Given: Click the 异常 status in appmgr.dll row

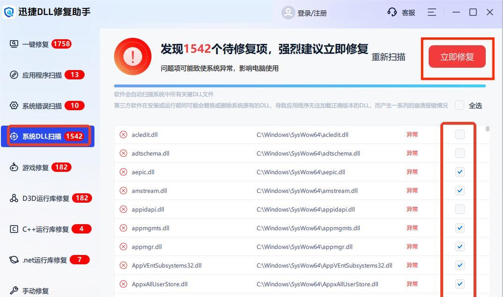Looking at the screenshot, I should point(412,247).
